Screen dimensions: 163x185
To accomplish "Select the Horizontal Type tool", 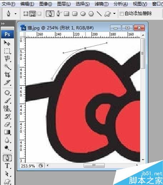I will pos(7,166).
